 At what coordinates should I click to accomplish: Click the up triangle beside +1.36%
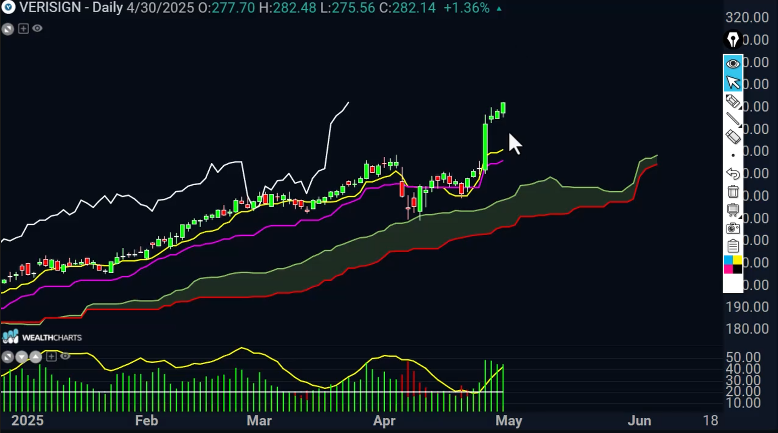pos(499,9)
